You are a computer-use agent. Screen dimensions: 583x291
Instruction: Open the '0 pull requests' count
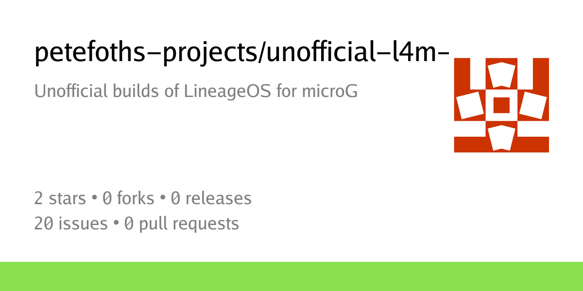pos(182,224)
